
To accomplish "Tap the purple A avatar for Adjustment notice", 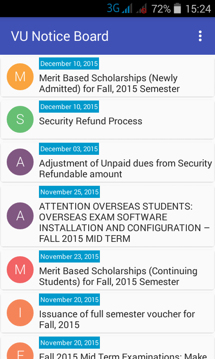I will pyautogui.click(x=20, y=162).
